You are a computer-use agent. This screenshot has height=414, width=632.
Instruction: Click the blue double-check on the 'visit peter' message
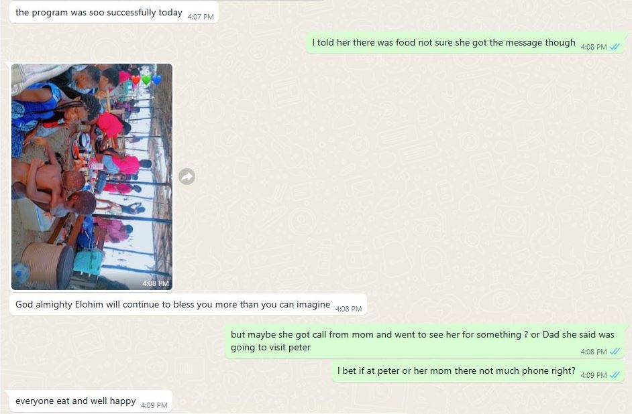615,351
